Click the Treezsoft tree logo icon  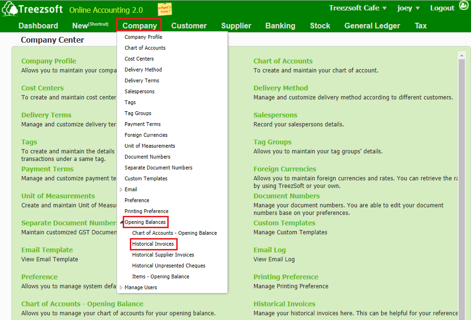[x=9, y=9]
